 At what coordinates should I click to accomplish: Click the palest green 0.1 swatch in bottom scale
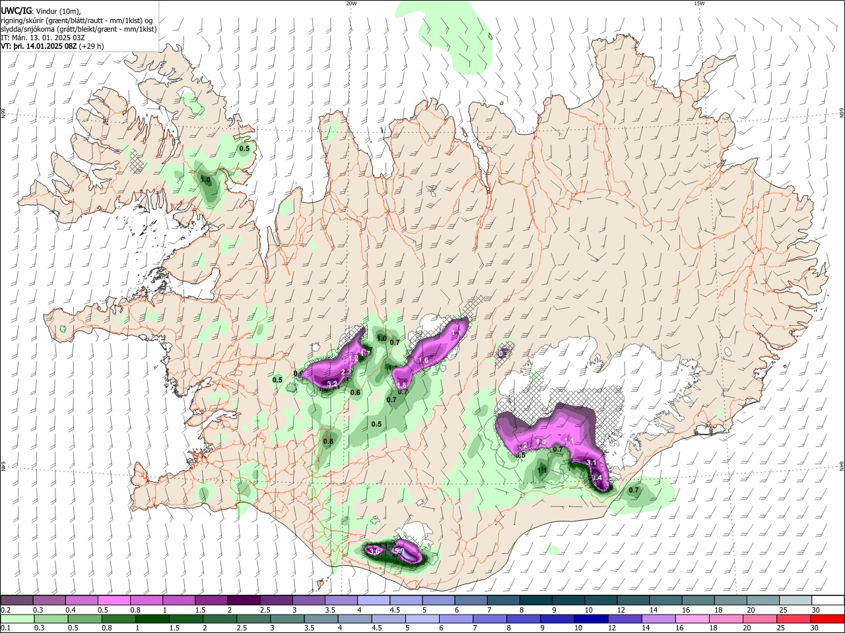[17, 618]
